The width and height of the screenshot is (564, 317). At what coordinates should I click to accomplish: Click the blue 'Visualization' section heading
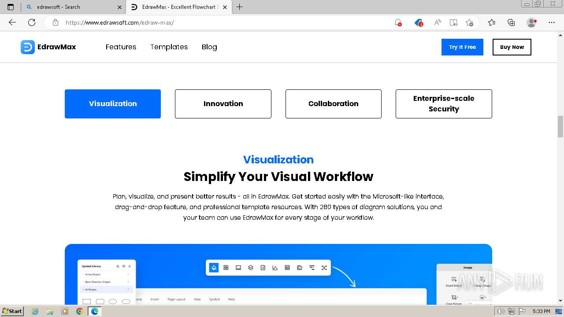pos(278,159)
